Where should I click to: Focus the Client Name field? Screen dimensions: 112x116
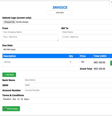click(87, 32)
